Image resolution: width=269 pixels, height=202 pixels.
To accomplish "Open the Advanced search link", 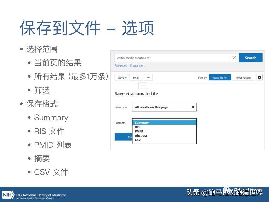I will 121,65.
